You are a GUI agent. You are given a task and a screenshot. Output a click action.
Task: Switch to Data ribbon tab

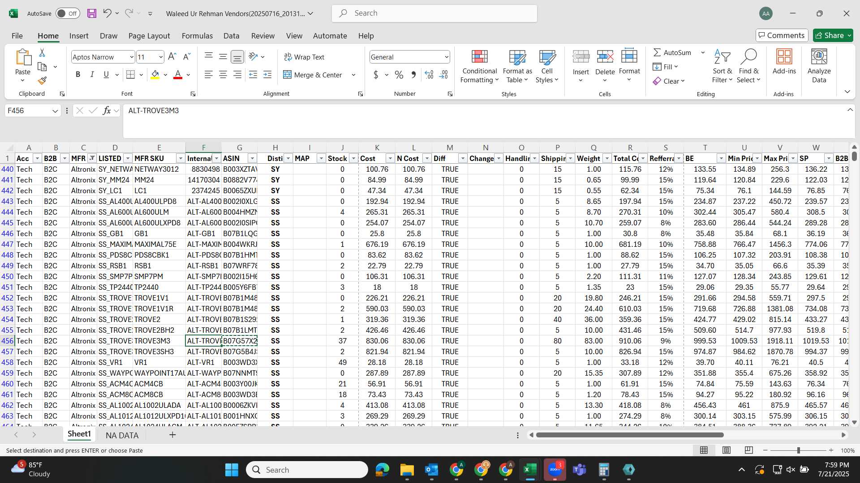pos(231,36)
